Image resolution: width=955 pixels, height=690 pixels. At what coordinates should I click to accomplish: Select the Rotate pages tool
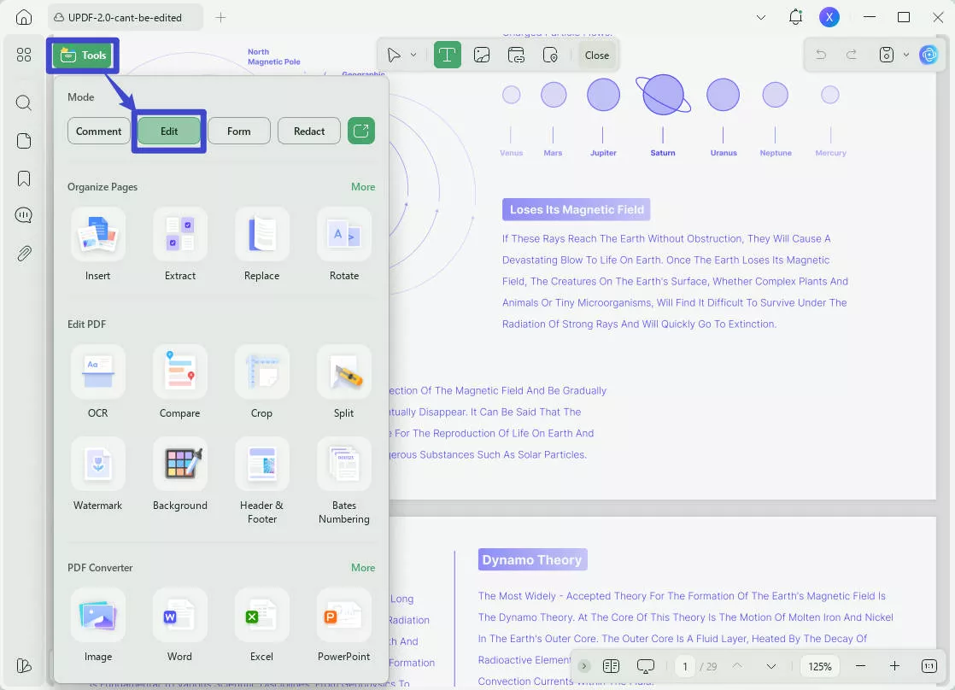[344, 244]
